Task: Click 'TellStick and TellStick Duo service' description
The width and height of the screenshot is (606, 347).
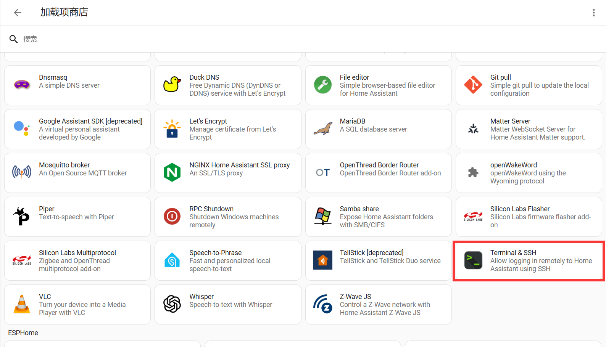Action: (x=390, y=261)
